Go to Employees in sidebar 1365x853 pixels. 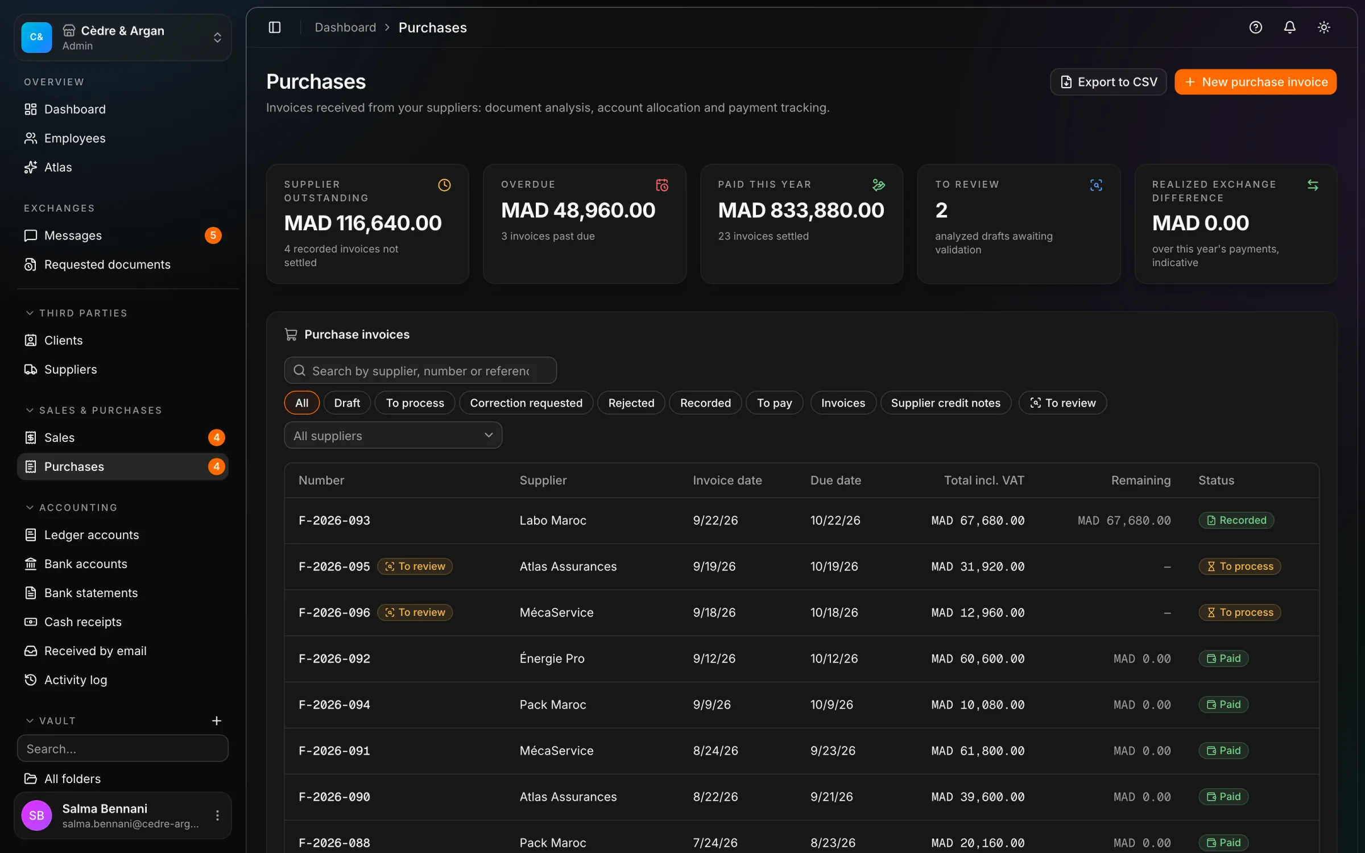(123, 138)
